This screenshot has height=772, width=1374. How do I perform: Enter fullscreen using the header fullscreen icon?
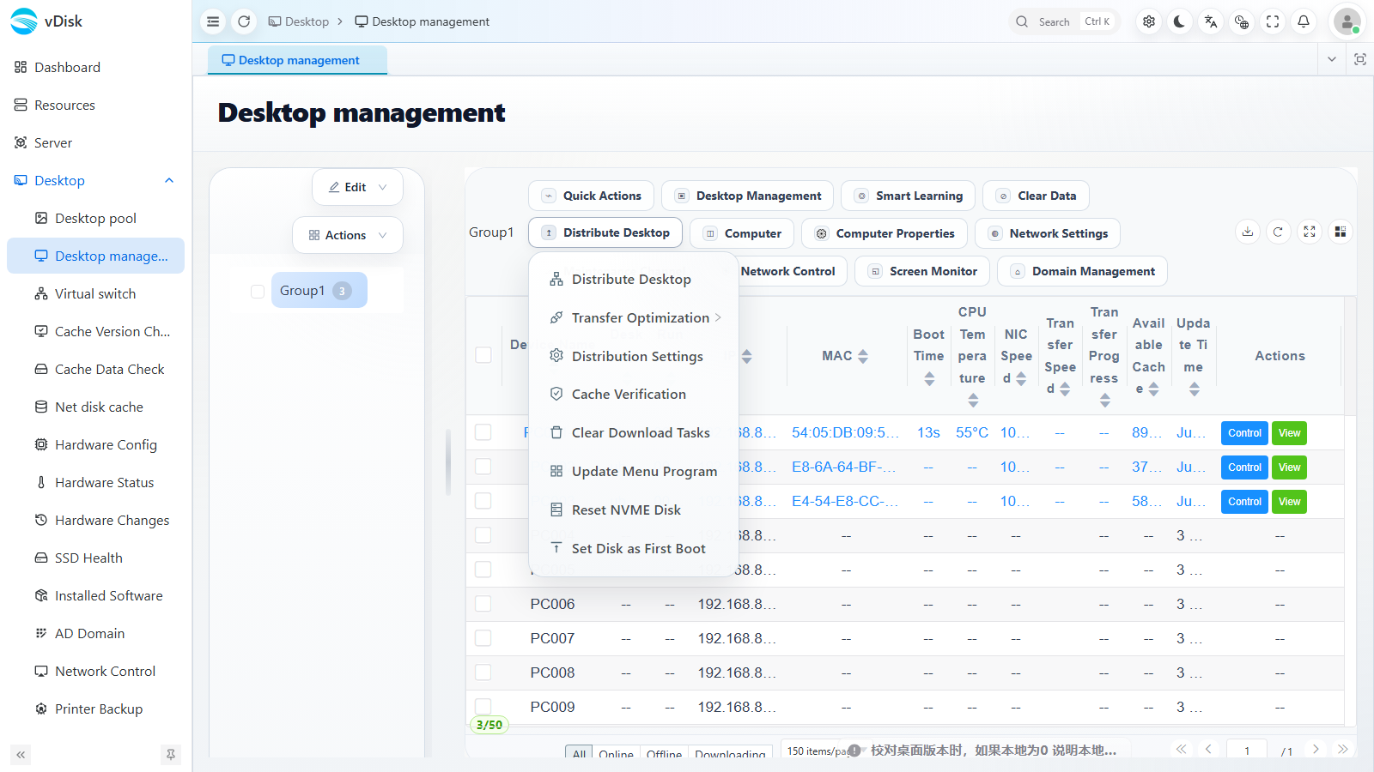pyautogui.click(x=1273, y=21)
